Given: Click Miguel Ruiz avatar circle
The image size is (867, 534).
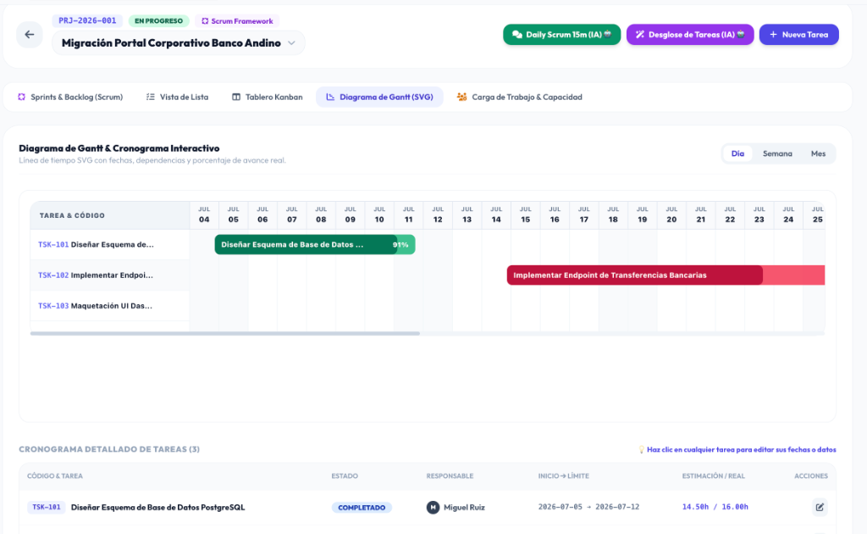Looking at the screenshot, I should click(x=433, y=507).
